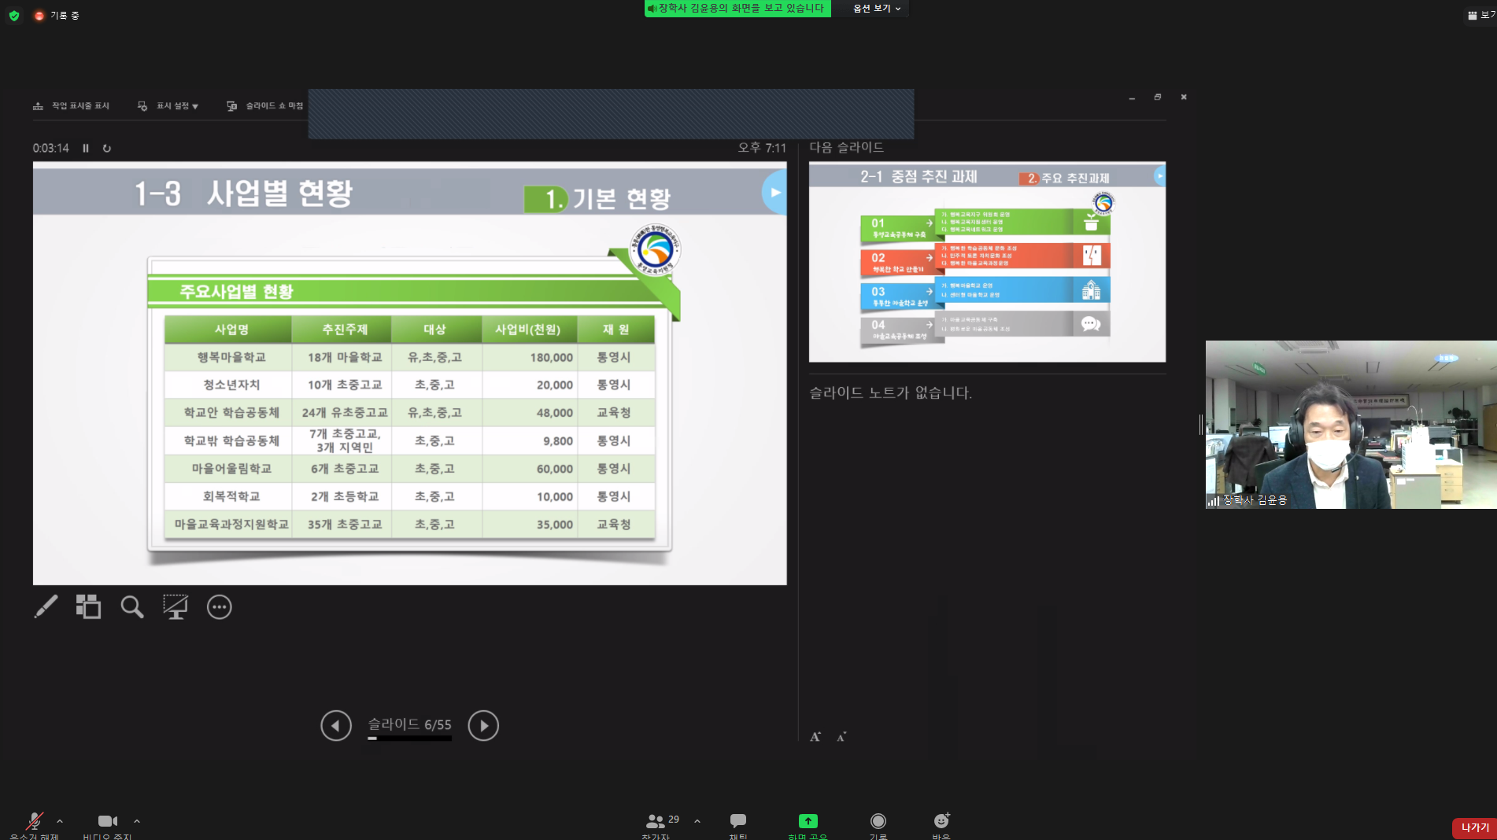Unmute the microphone in Zoom toolbar
This screenshot has height=840, width=1497.
pos(34,825)
